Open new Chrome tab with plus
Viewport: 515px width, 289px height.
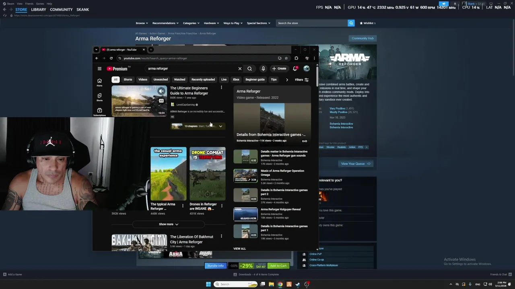point(151,50)
